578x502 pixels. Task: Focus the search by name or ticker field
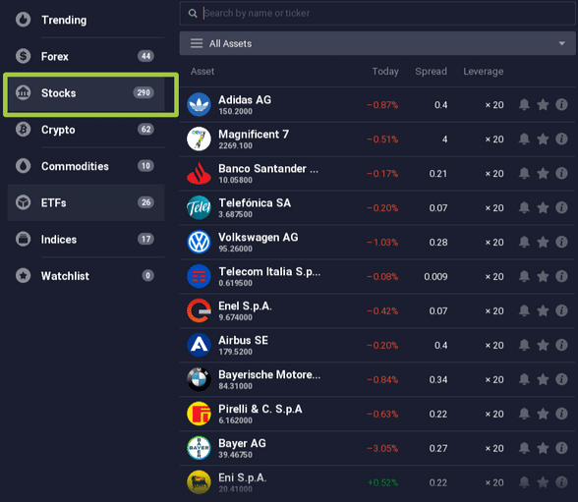[377, 13]
